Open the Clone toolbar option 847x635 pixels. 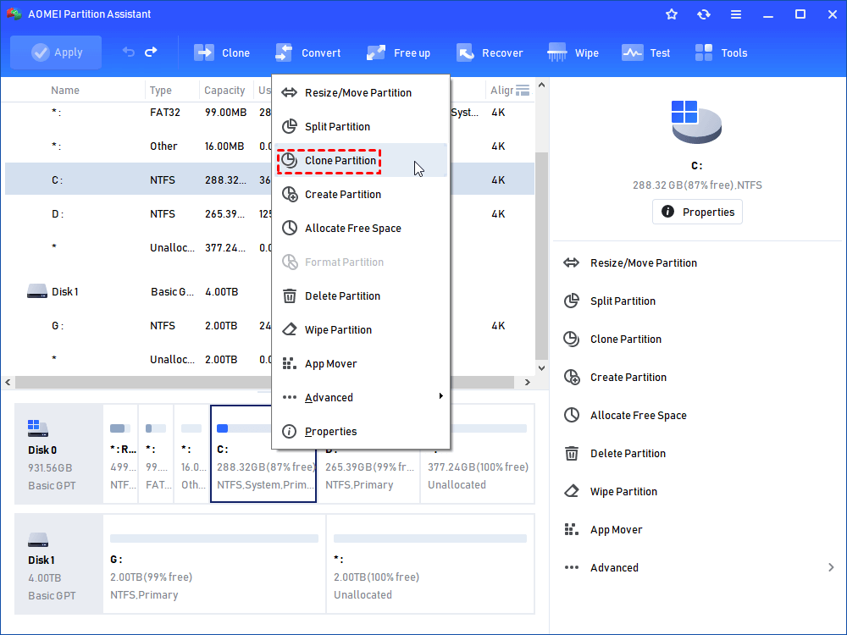[x=222, y=52]
